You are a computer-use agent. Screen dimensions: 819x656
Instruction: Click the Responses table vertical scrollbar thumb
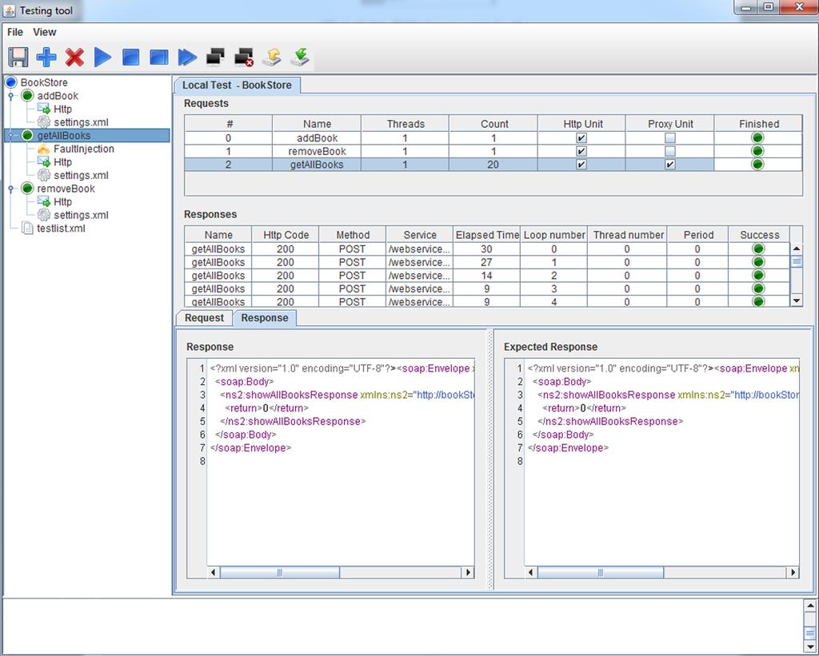pos(797,261)
